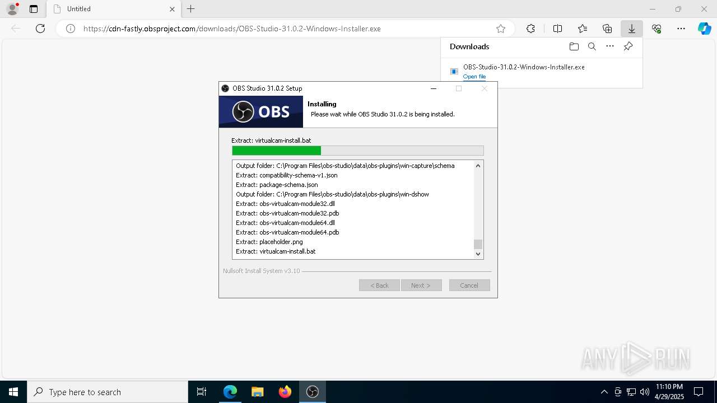Viewport: 717px width, 403px height.
Task: Open the Copilot sidebar icon
Action: coord(704,29)
